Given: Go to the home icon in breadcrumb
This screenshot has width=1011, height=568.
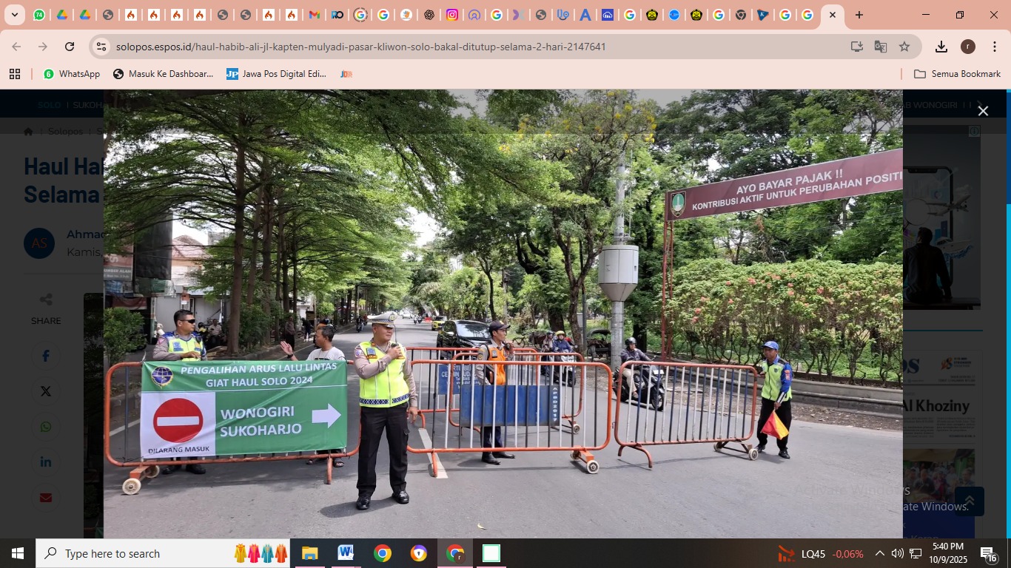Looking at the screenshot, I should pos(28,132).
